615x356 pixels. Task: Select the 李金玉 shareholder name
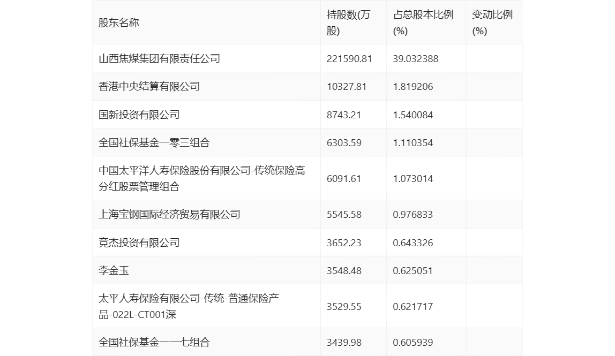pos(114,270)
